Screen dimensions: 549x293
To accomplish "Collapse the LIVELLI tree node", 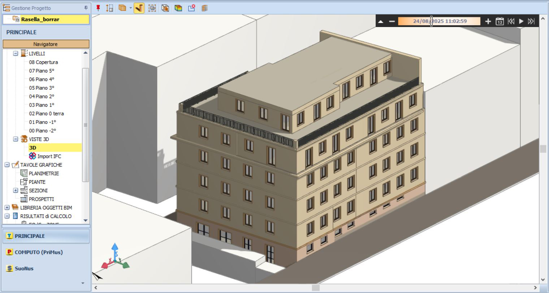I will (x=16, y=53).
